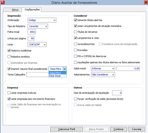Image resolution: width=148 pixels, height=133 pixels.
Task: Focus the Dias de antecipação da liquidação field
Action: tap(117, 93)
